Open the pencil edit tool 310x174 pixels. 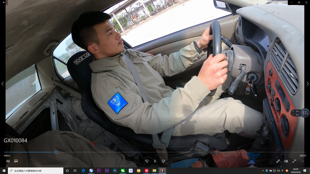point(278,161)
